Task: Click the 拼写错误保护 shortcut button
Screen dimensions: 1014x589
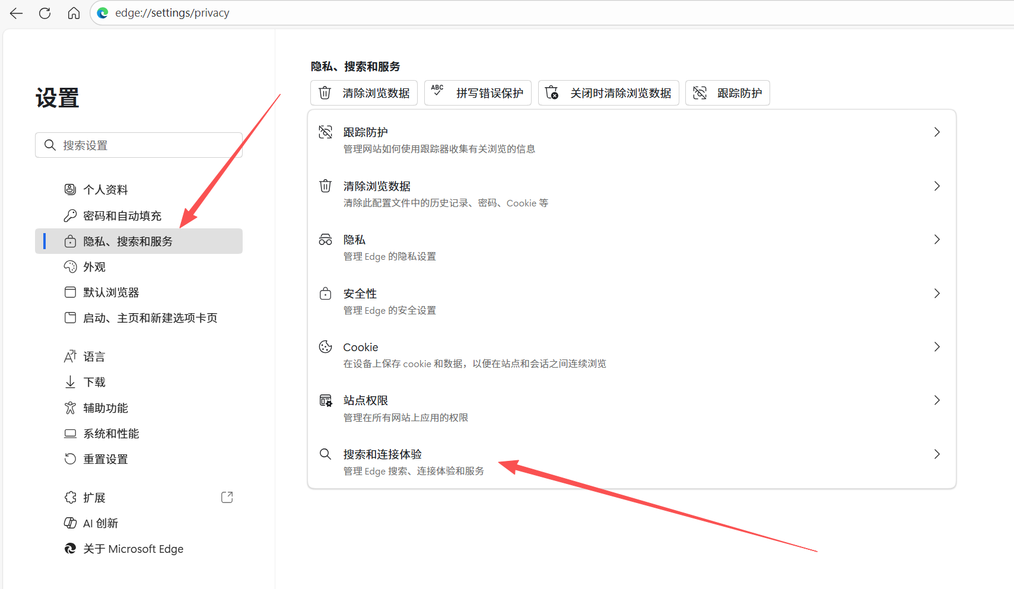Action: click(x=478, y=93)
